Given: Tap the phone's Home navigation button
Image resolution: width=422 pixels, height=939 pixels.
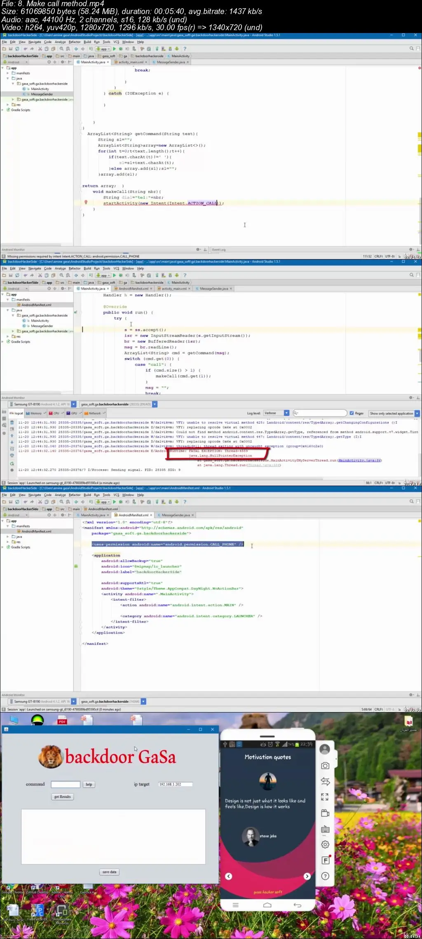Looking at the screenshot, I should [267, 905].
